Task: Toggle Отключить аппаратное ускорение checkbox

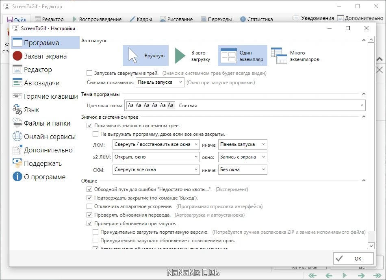Action: pyautogui.click(x=89, y=206)
